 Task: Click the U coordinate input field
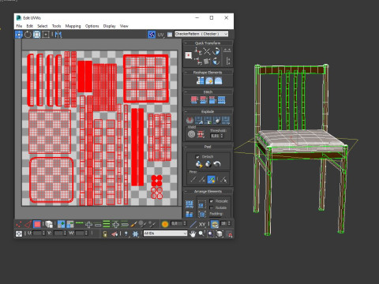point(37,234)
